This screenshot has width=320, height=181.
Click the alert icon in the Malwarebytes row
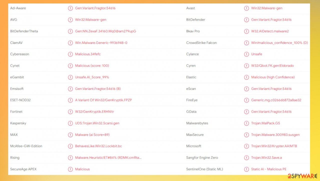pos(246,123)
